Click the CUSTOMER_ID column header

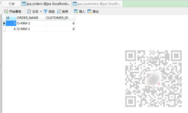[60, 18]
